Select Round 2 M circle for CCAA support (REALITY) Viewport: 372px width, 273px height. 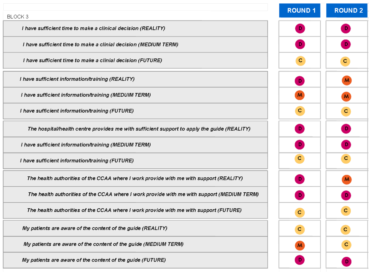click(x=346, y=180)
